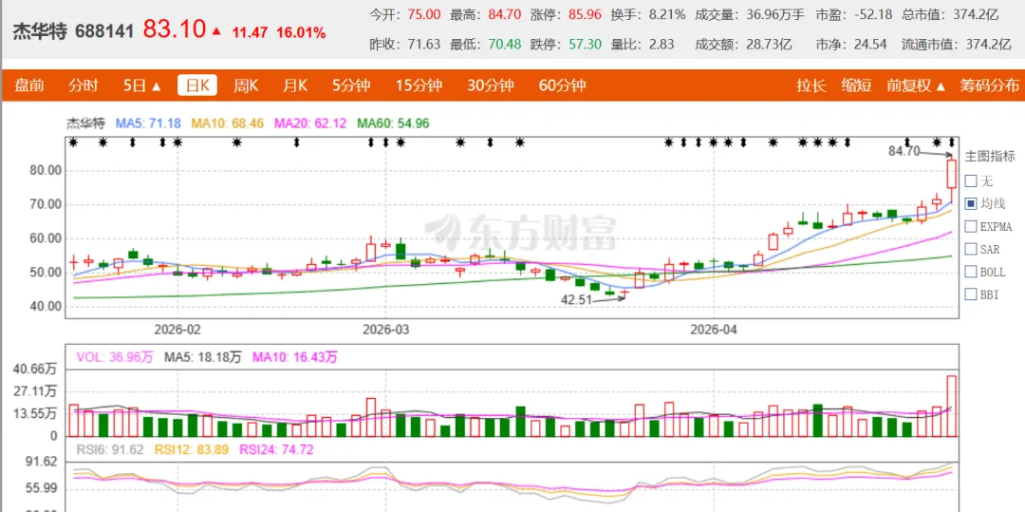Click the event marker above the latest candle
This screenshot has height=512, width=1025.
[x=952, y=142]
